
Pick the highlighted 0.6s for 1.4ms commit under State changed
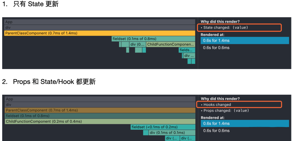[245, 41]
